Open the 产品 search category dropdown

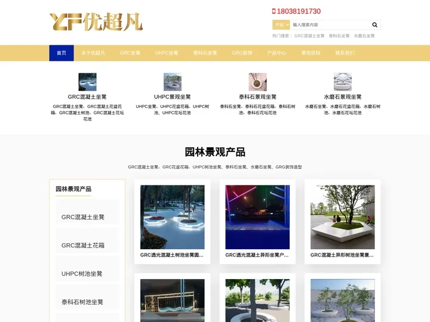[281, 25]
